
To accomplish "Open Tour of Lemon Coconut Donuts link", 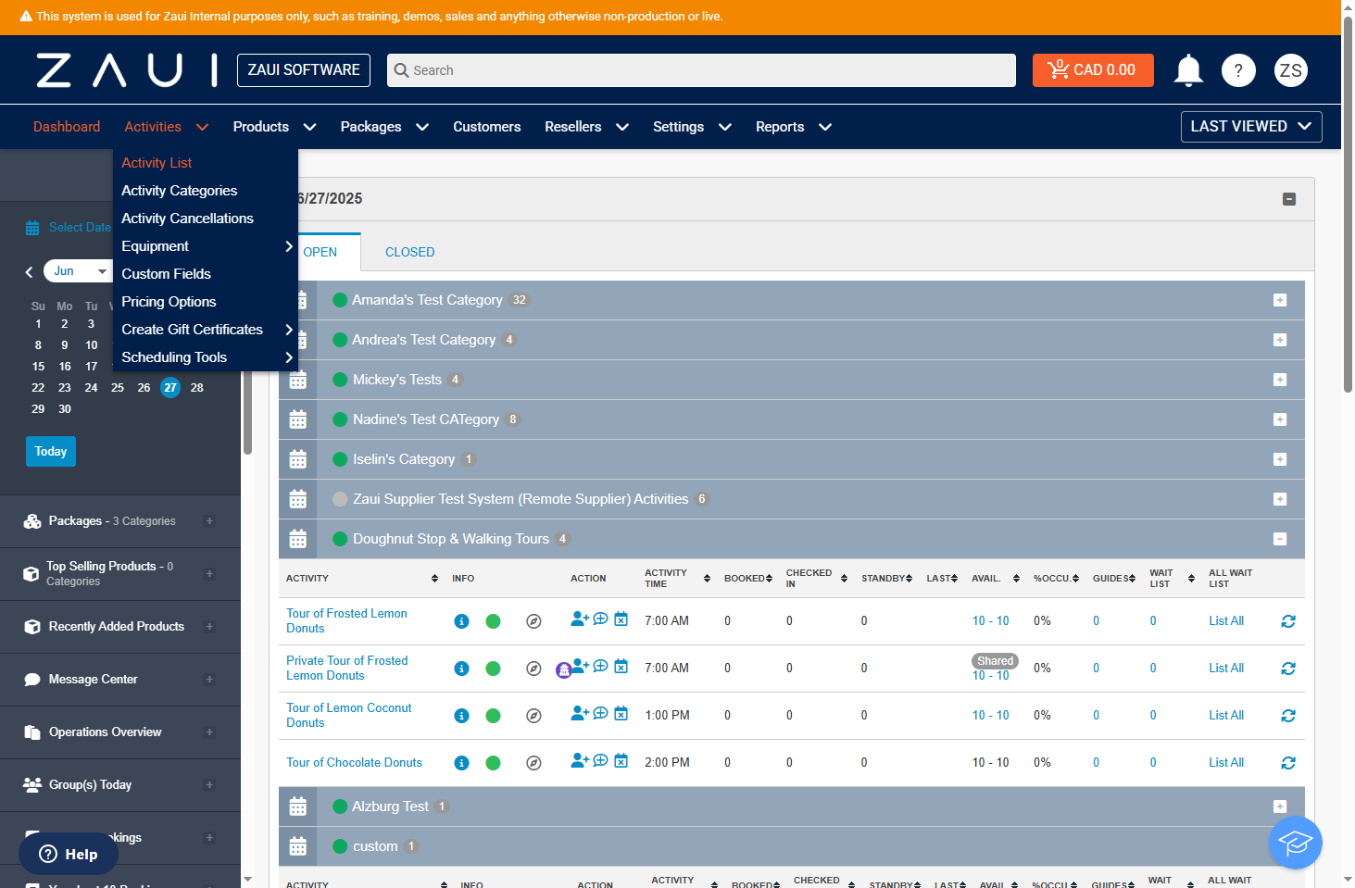I will coord(349,716).
